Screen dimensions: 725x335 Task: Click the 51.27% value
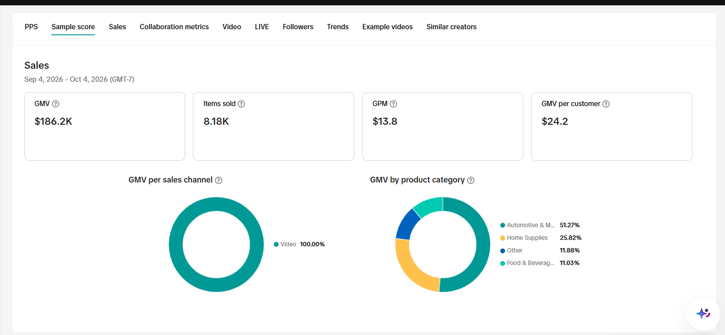click(570, 225)
